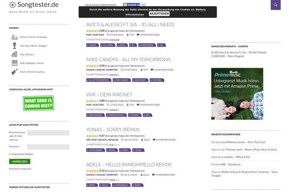Open comment on Robin Schulz Save Tonight
Viewport: 289px width, 192px height.
pos(244,174)
